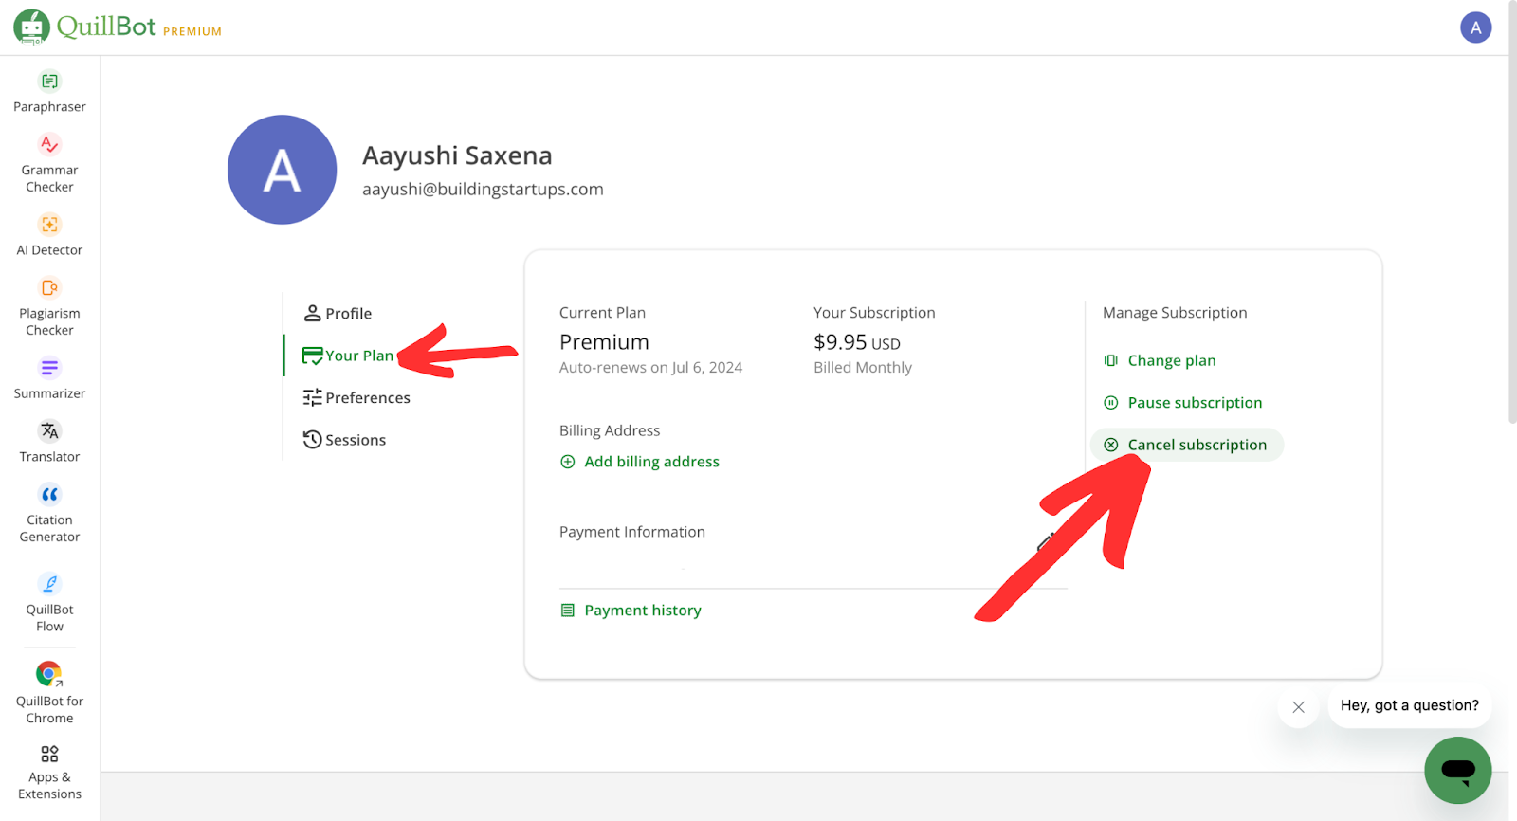Click the 'Hey, got a question?' message

click(1409, 705)
